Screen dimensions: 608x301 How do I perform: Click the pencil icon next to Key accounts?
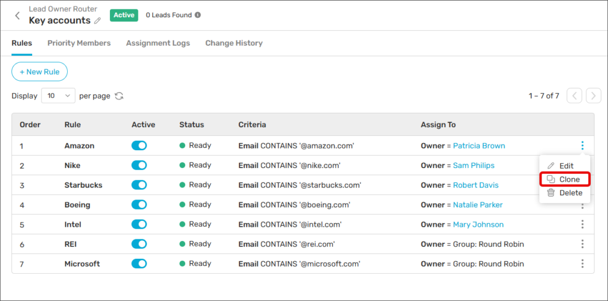coord(97,21)
